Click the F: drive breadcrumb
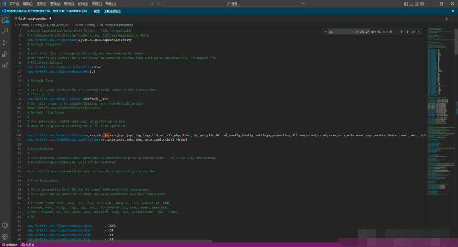This screenshot has width=458, height=247. point(16,25)
